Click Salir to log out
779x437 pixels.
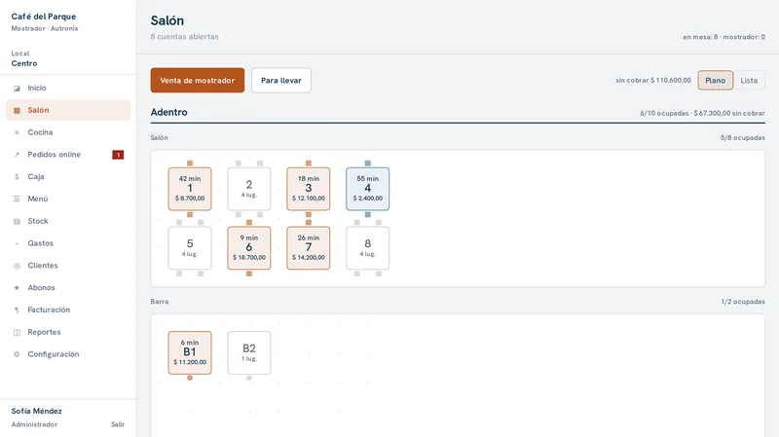tap(118, 424)
